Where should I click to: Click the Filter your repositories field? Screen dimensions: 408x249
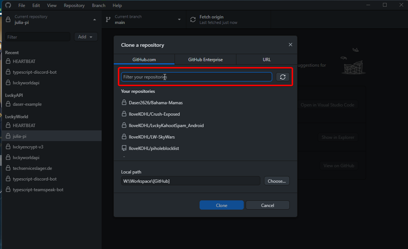pyautogui.click(x=196, y=77)
